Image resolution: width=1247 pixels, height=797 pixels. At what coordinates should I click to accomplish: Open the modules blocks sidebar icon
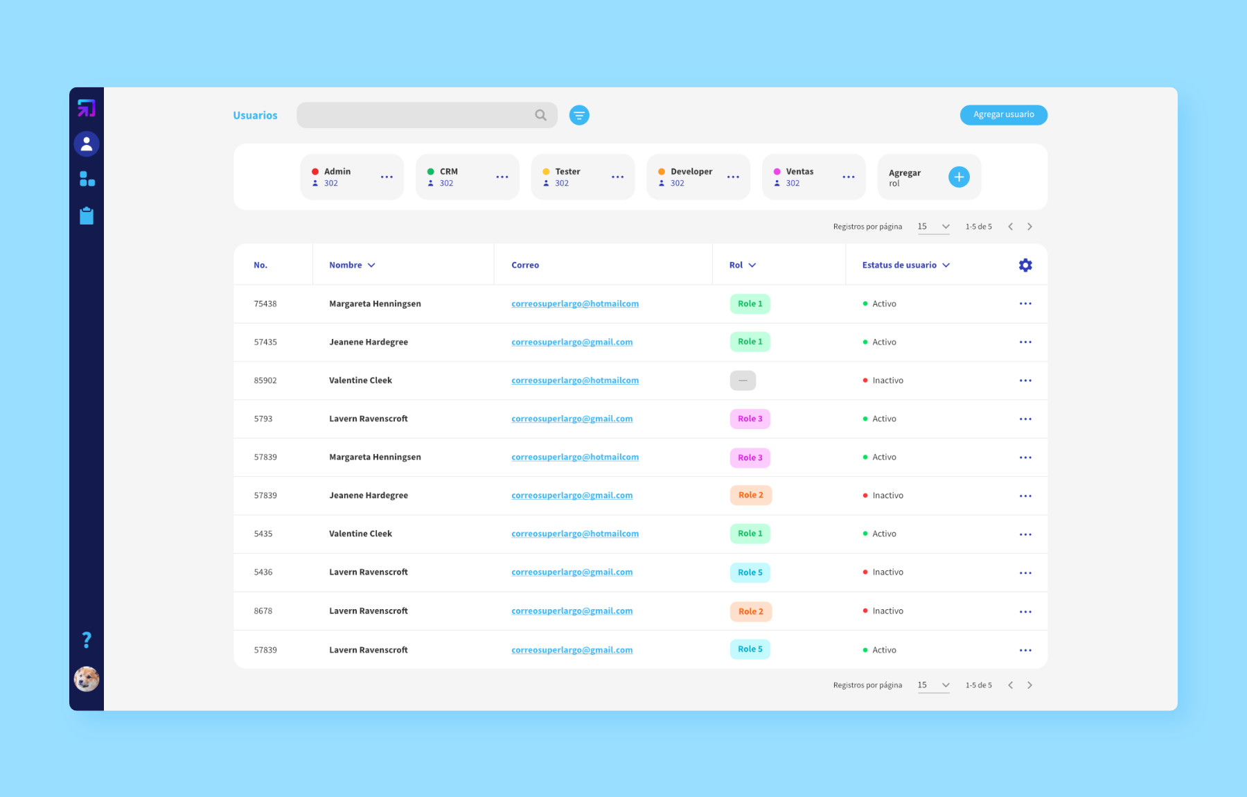(x=87, y=179)
